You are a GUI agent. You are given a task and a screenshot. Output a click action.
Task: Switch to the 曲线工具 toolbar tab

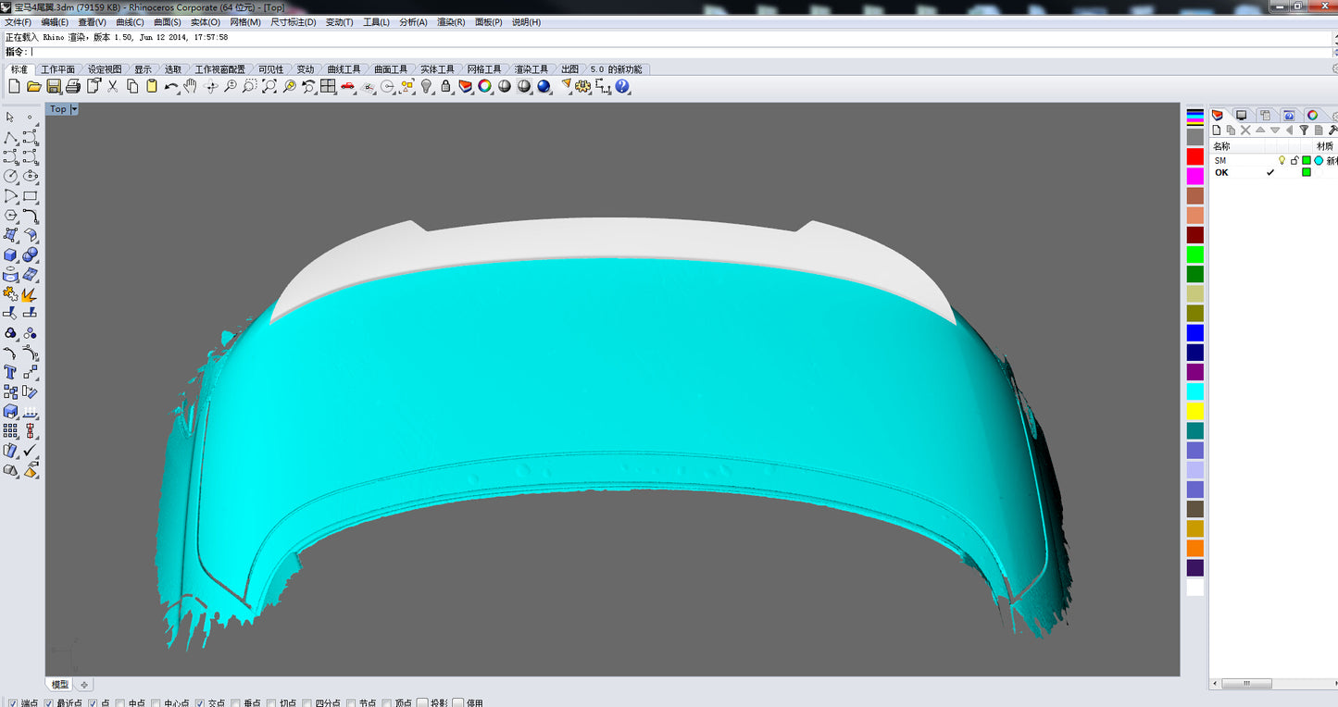pos(344,69)
